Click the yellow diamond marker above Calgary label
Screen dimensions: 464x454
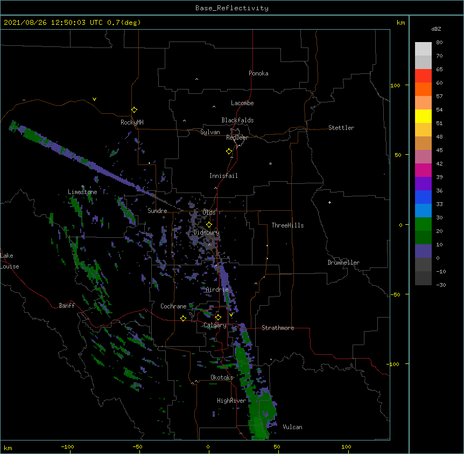click(x=218, y=318)
